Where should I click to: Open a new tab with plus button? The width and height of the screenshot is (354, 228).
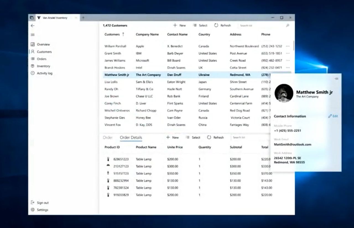pos(83,18)
